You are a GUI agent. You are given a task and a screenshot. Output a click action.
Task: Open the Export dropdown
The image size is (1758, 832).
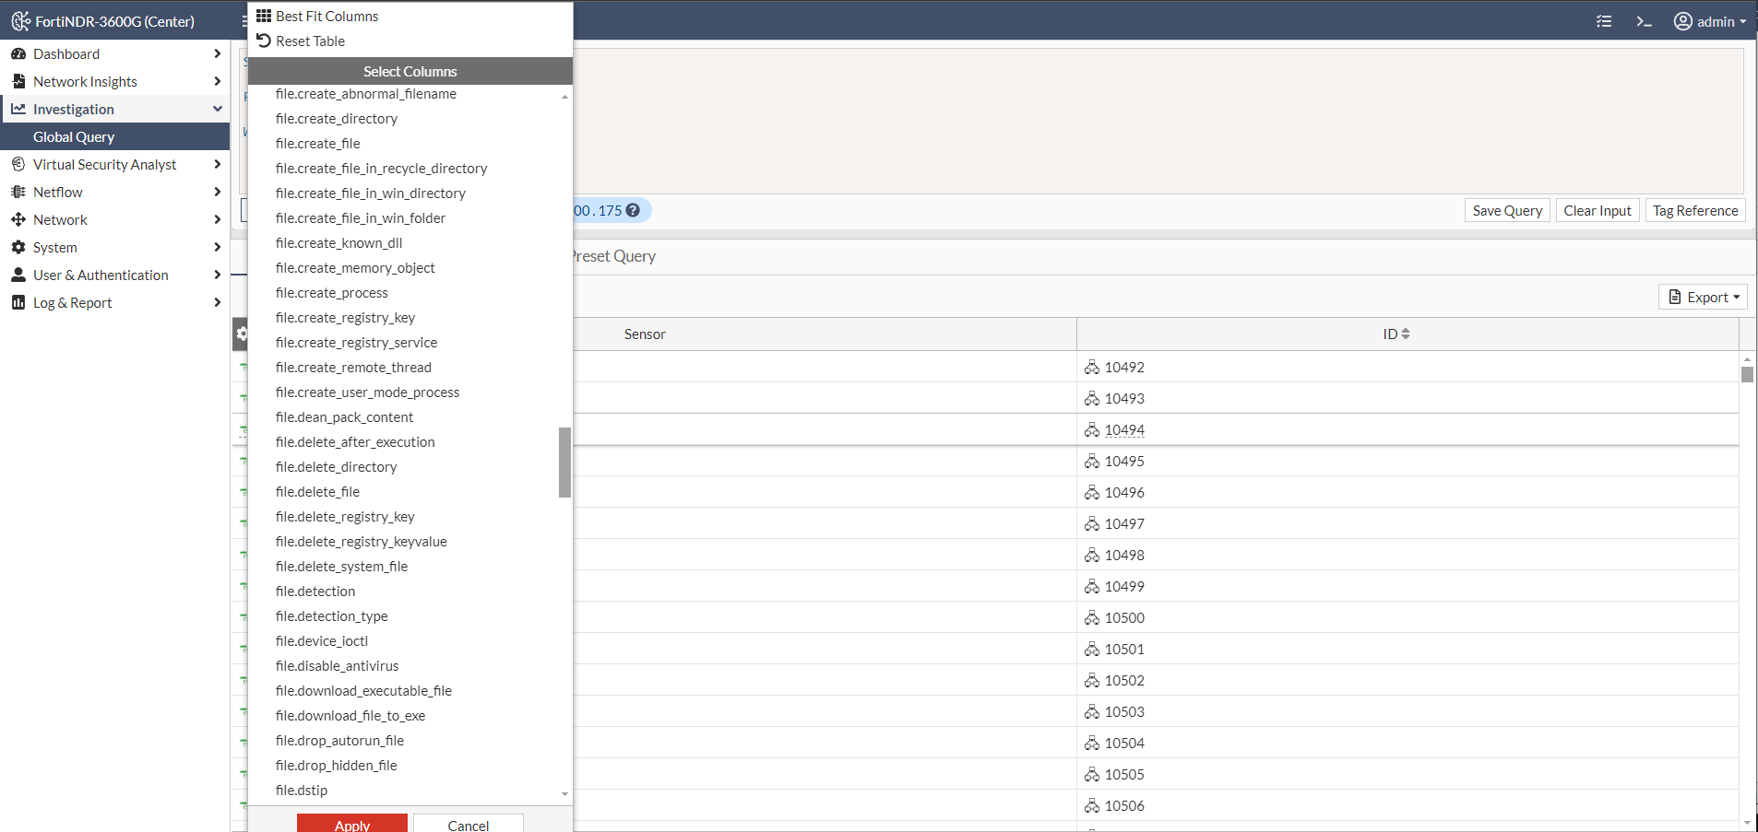[1703, 297]
